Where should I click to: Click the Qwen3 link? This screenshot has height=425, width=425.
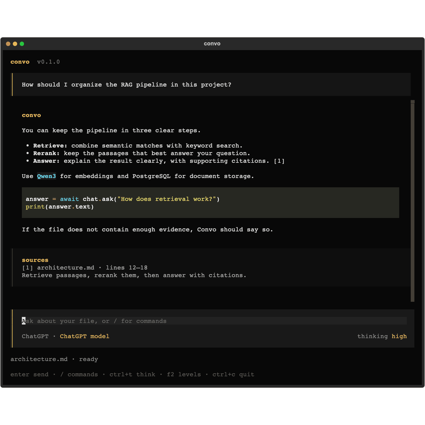pos(46,176)
